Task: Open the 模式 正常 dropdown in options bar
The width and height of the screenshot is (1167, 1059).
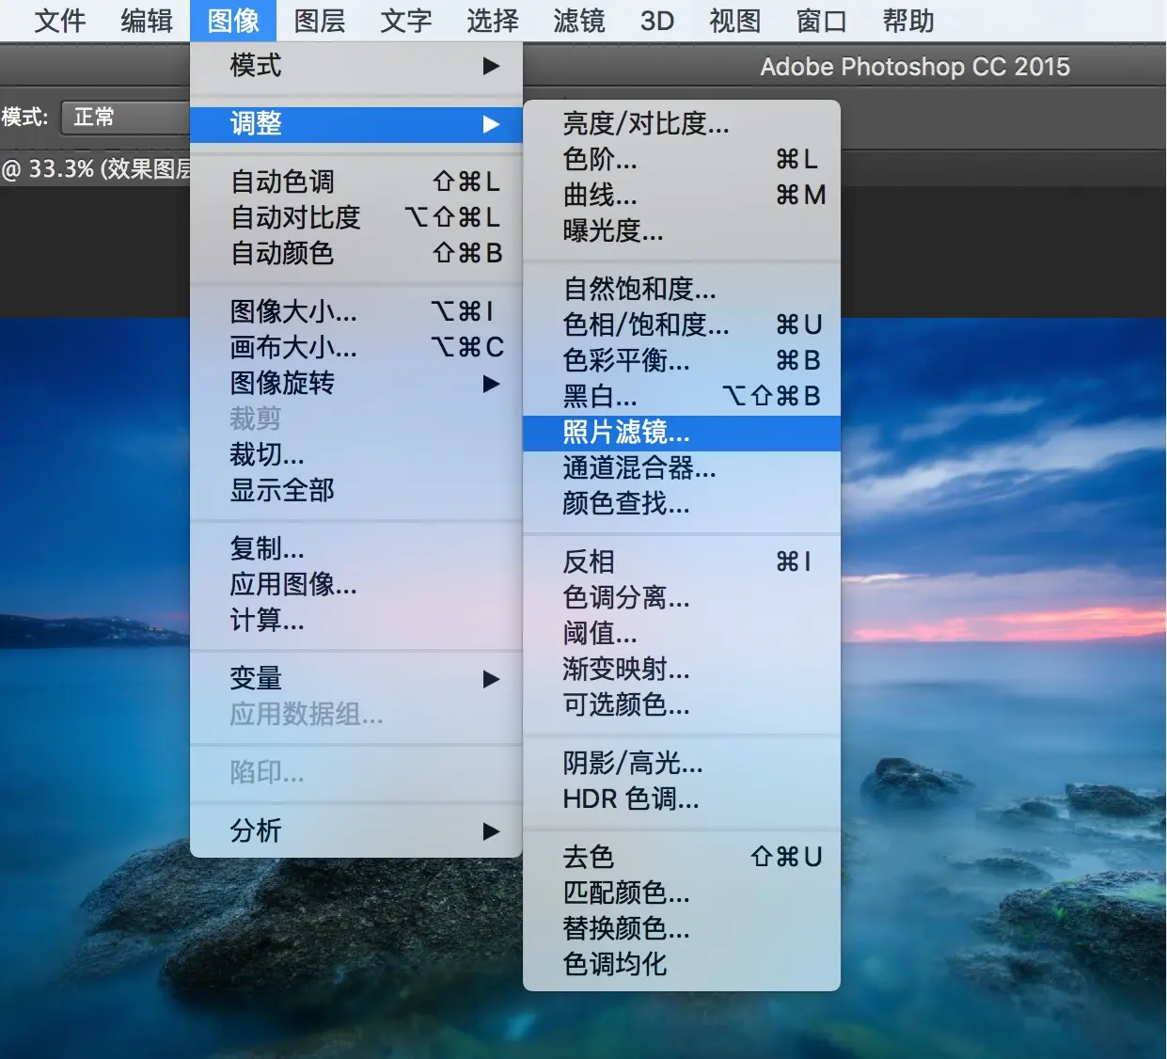Action: tap(126, 118)
